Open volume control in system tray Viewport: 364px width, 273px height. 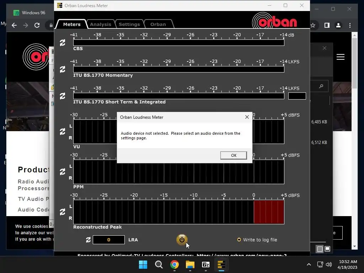[329, 264]
